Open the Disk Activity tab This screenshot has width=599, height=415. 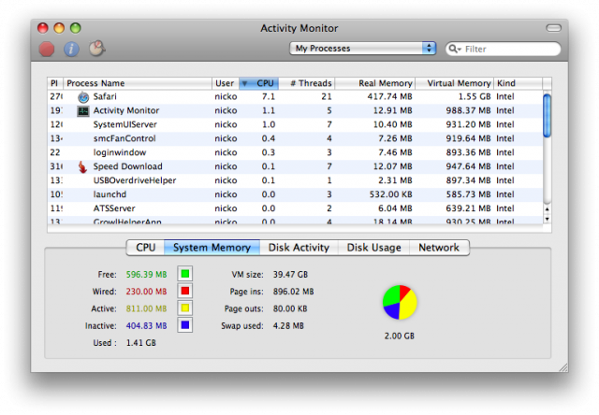(x=299, y=248)
